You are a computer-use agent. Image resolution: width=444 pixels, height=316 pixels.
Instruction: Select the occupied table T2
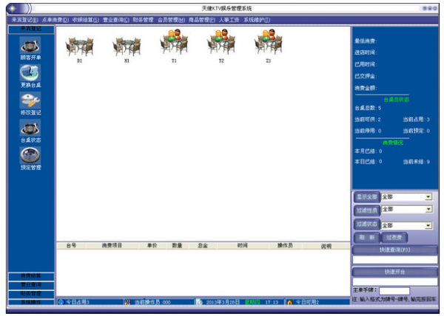[221, 42]
